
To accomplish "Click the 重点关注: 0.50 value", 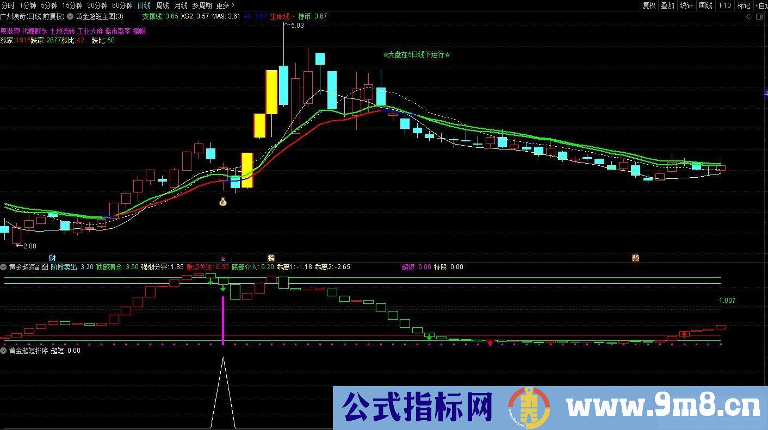I will point(207,267).
